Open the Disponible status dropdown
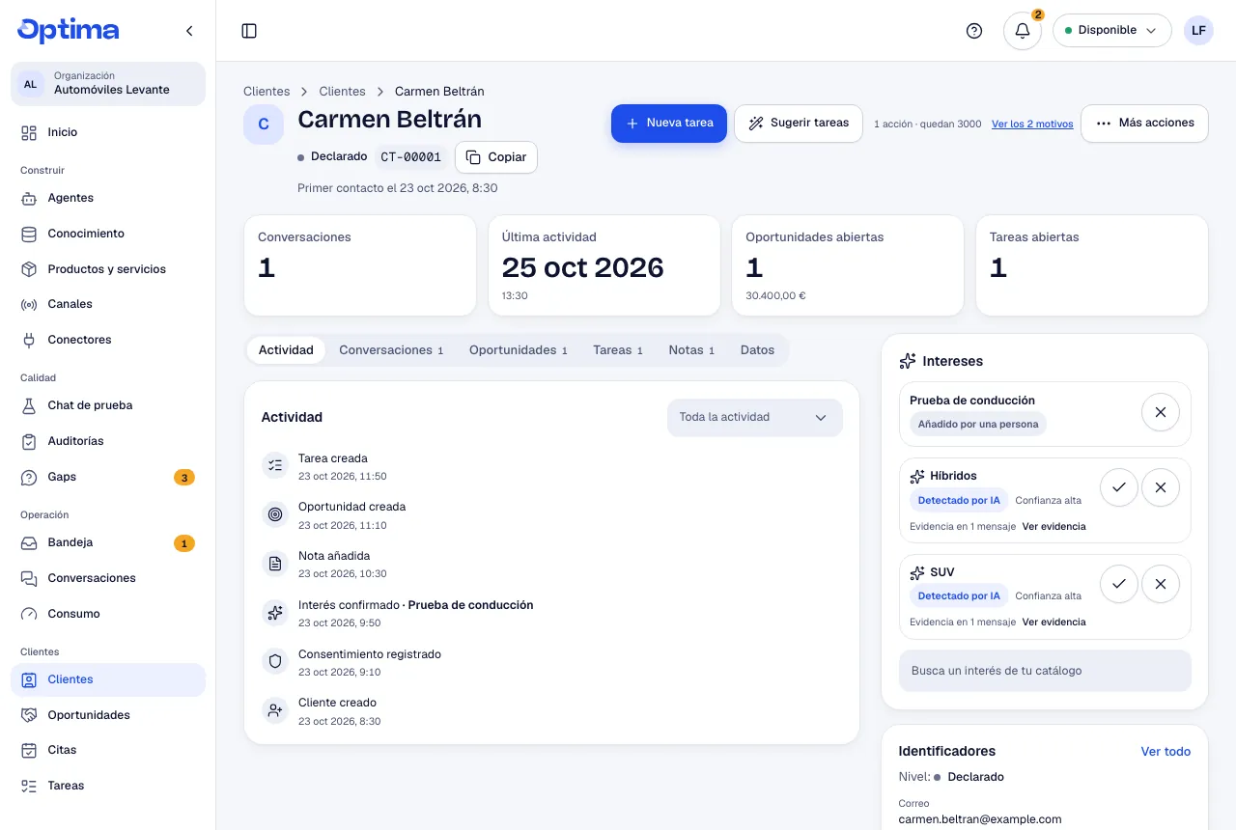 (x=1111, y=30)
